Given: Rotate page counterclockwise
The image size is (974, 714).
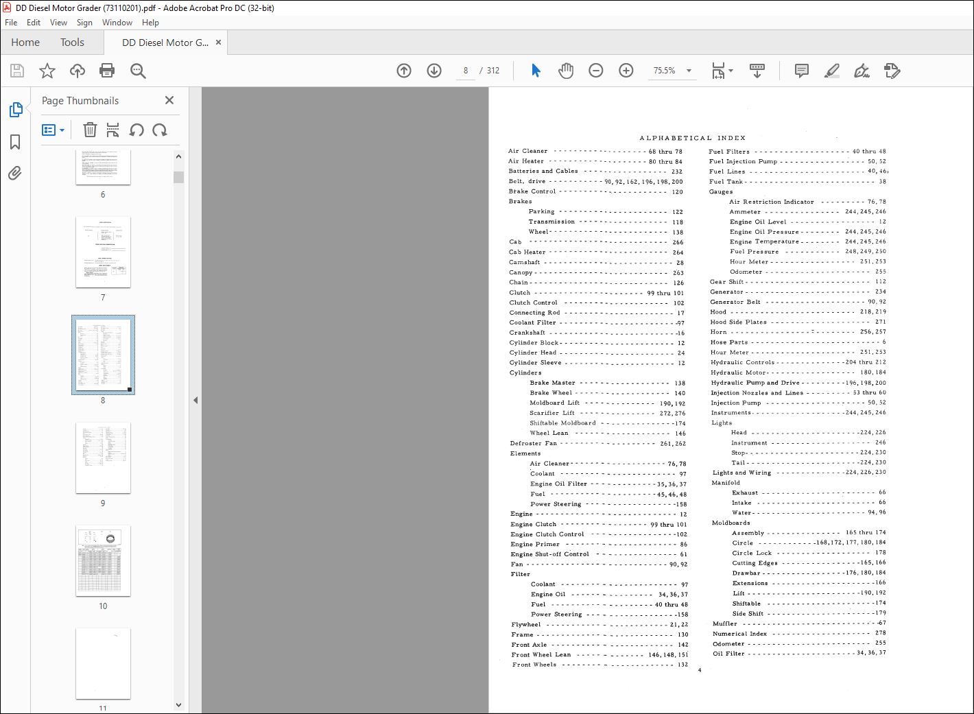Looking at the screenshot, I should pos(136,130).
